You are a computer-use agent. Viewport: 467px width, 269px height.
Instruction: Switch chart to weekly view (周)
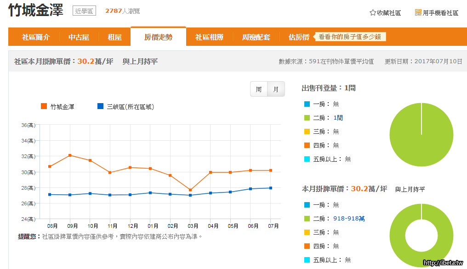point(259,89)
